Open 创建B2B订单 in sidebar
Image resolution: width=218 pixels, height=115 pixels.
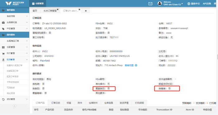pos(12,71)
